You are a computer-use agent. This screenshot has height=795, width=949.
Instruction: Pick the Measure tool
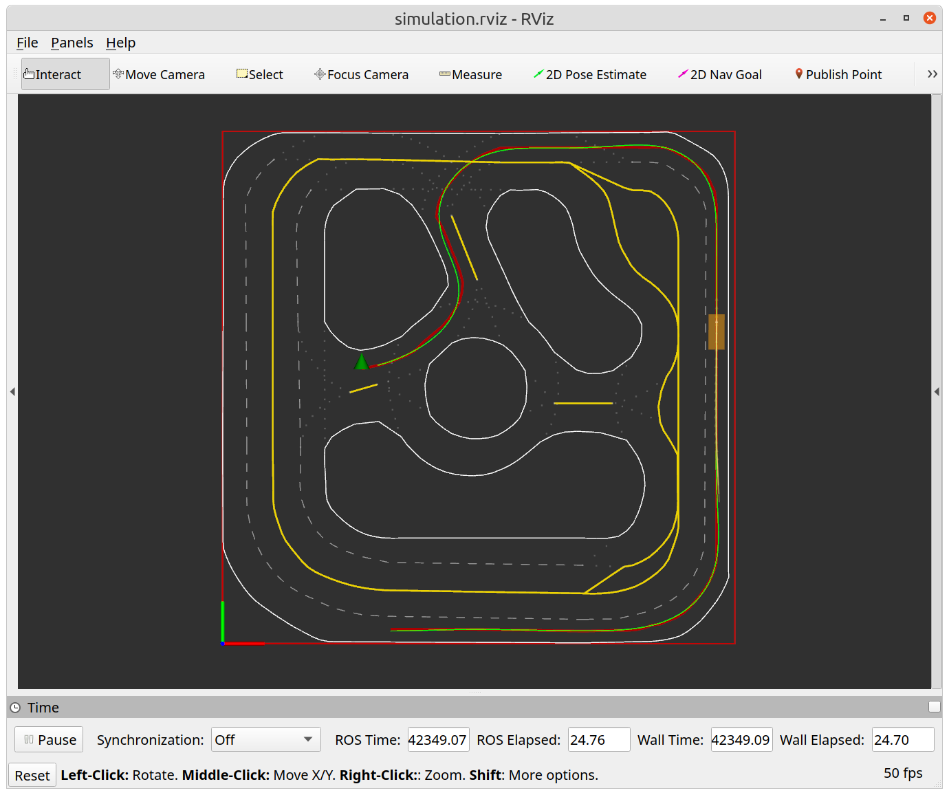coord(470,74)
